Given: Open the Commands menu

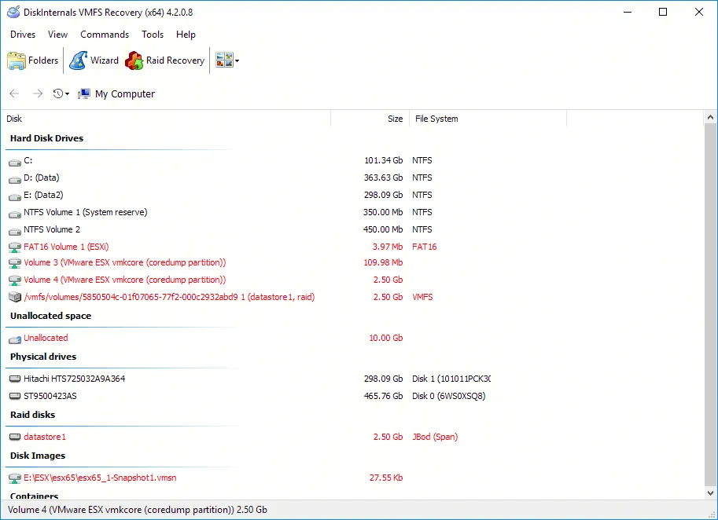Looking at the screenshot, I should [105, 34].
